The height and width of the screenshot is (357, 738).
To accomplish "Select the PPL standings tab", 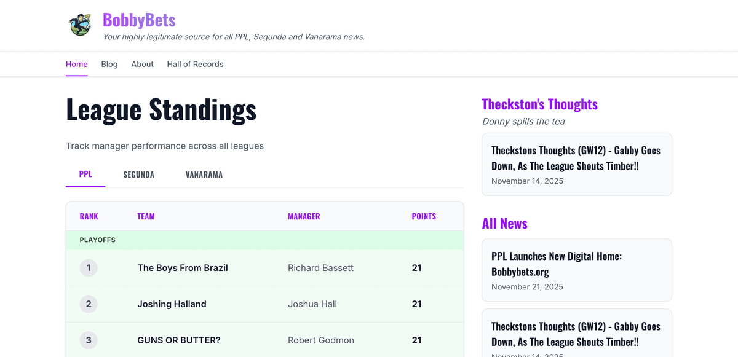I will (85, 175).
